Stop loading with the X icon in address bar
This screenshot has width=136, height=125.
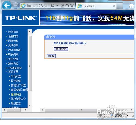[x=72, y=6]
